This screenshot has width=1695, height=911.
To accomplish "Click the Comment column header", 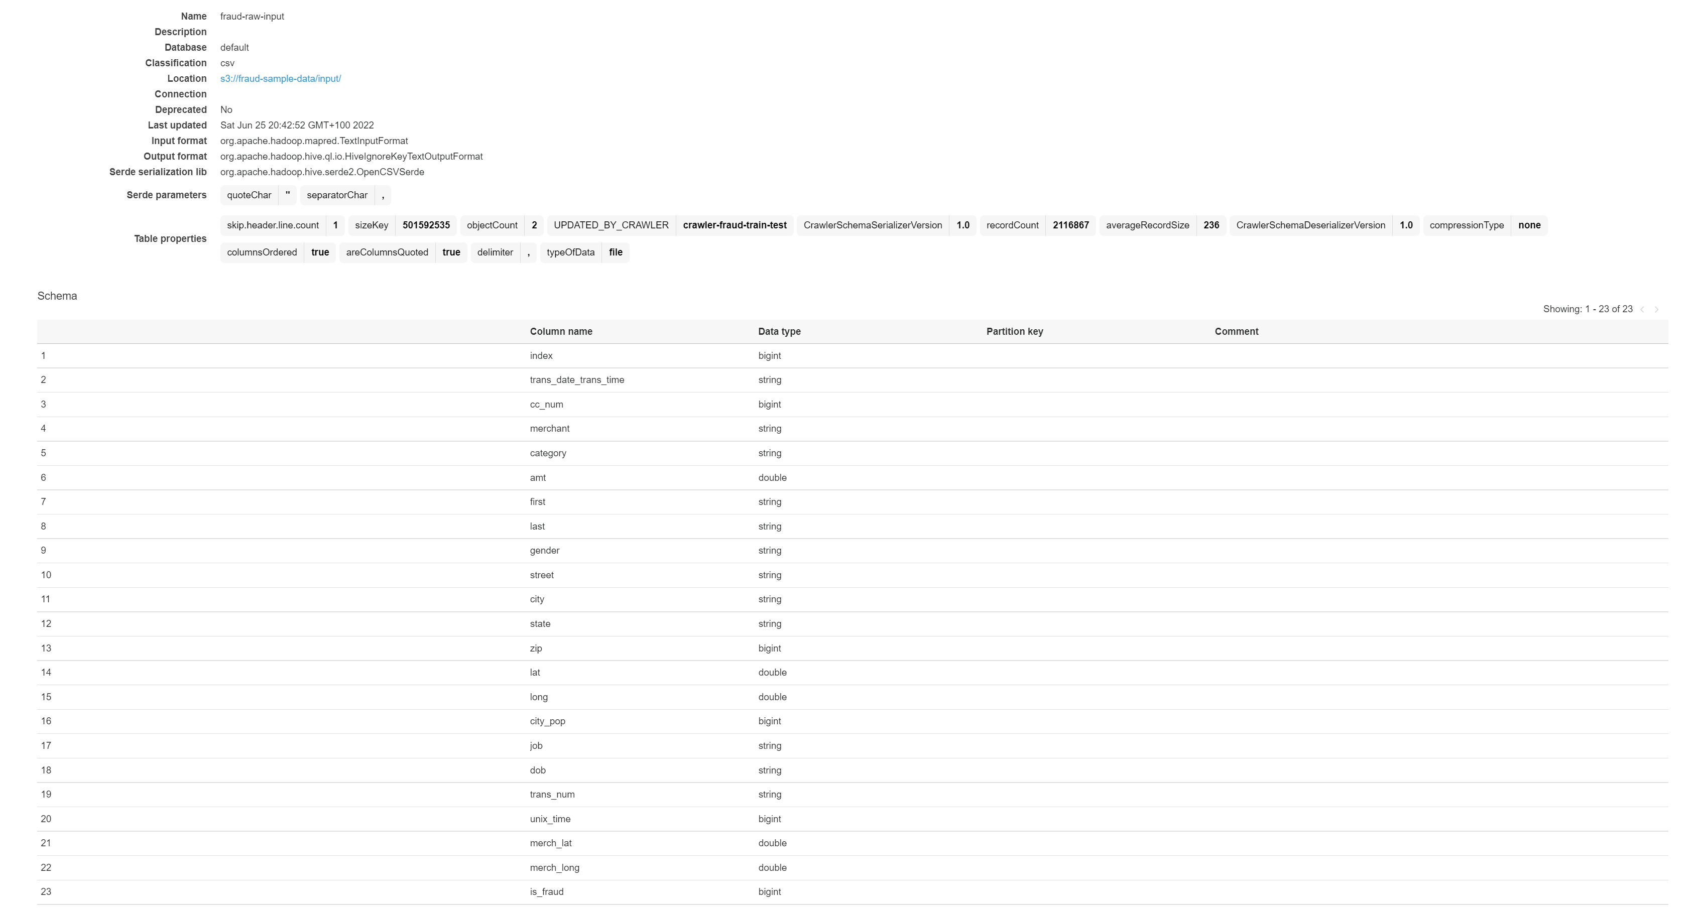I will [x=1236, y=331].
